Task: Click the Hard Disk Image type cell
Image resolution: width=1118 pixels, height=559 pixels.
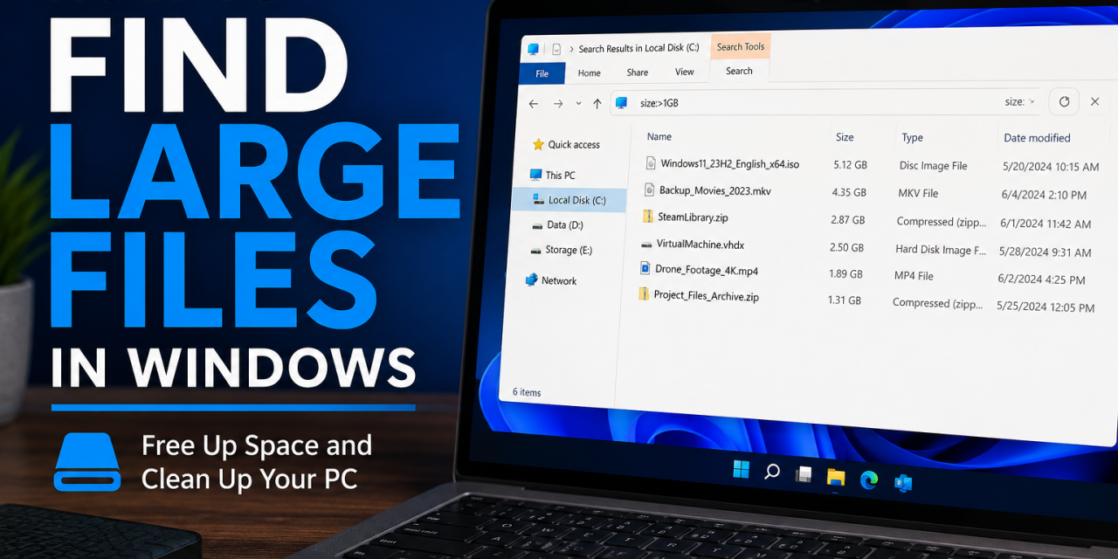Action: [x=940, y=250]
